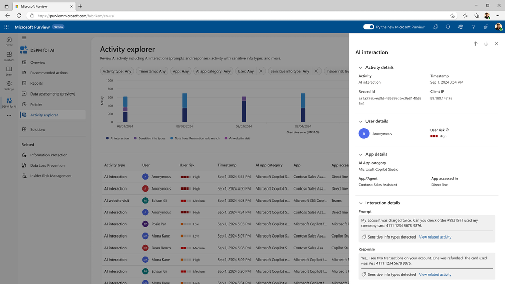Image resolution: width=505 pixels, height=284 pixels.
Task: Sort by Activity type column header
Action: [x=114, y=165]
